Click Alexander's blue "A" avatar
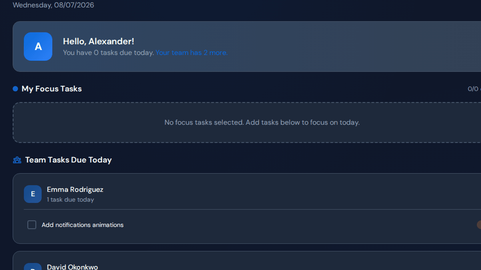This screenshot has width=481, height=270. 38,46
